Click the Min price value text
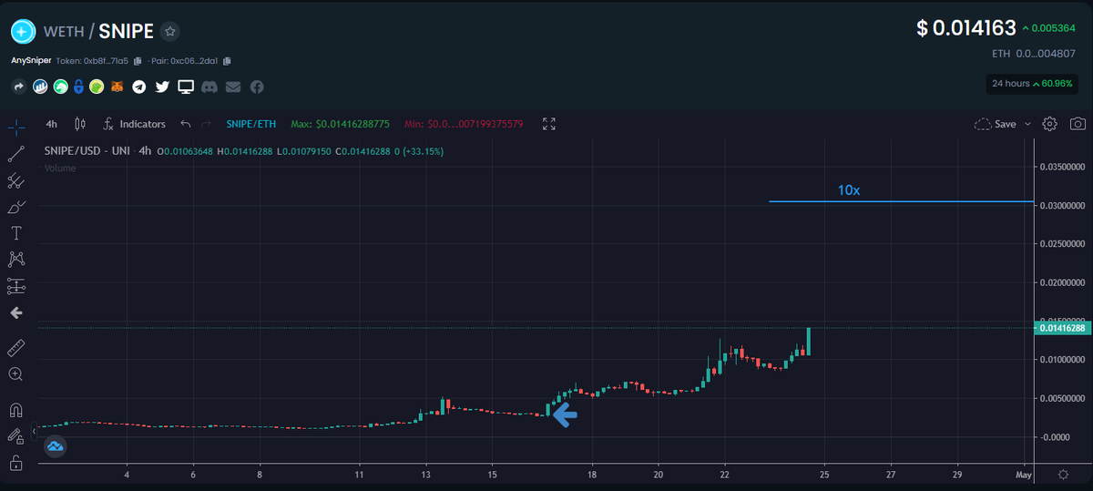 [463, 124]
